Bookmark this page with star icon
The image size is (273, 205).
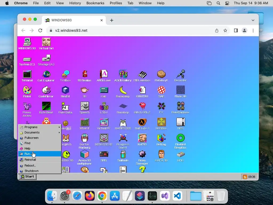[x=225, y=30]
